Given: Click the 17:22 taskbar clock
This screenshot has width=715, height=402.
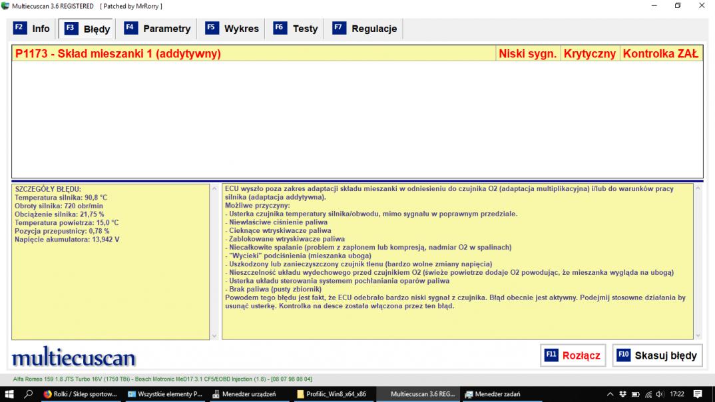Looking at the screenshot, I should coord(677,394).
